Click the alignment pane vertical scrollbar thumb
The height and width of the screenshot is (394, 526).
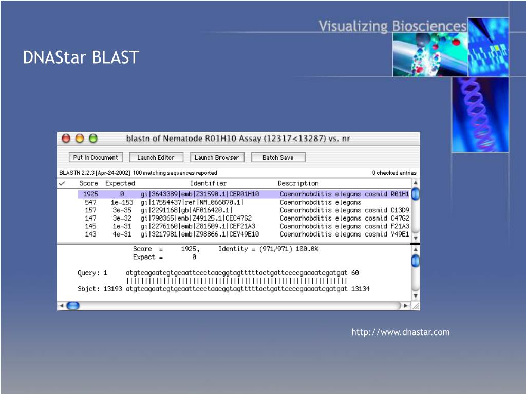tap(415, 261)
